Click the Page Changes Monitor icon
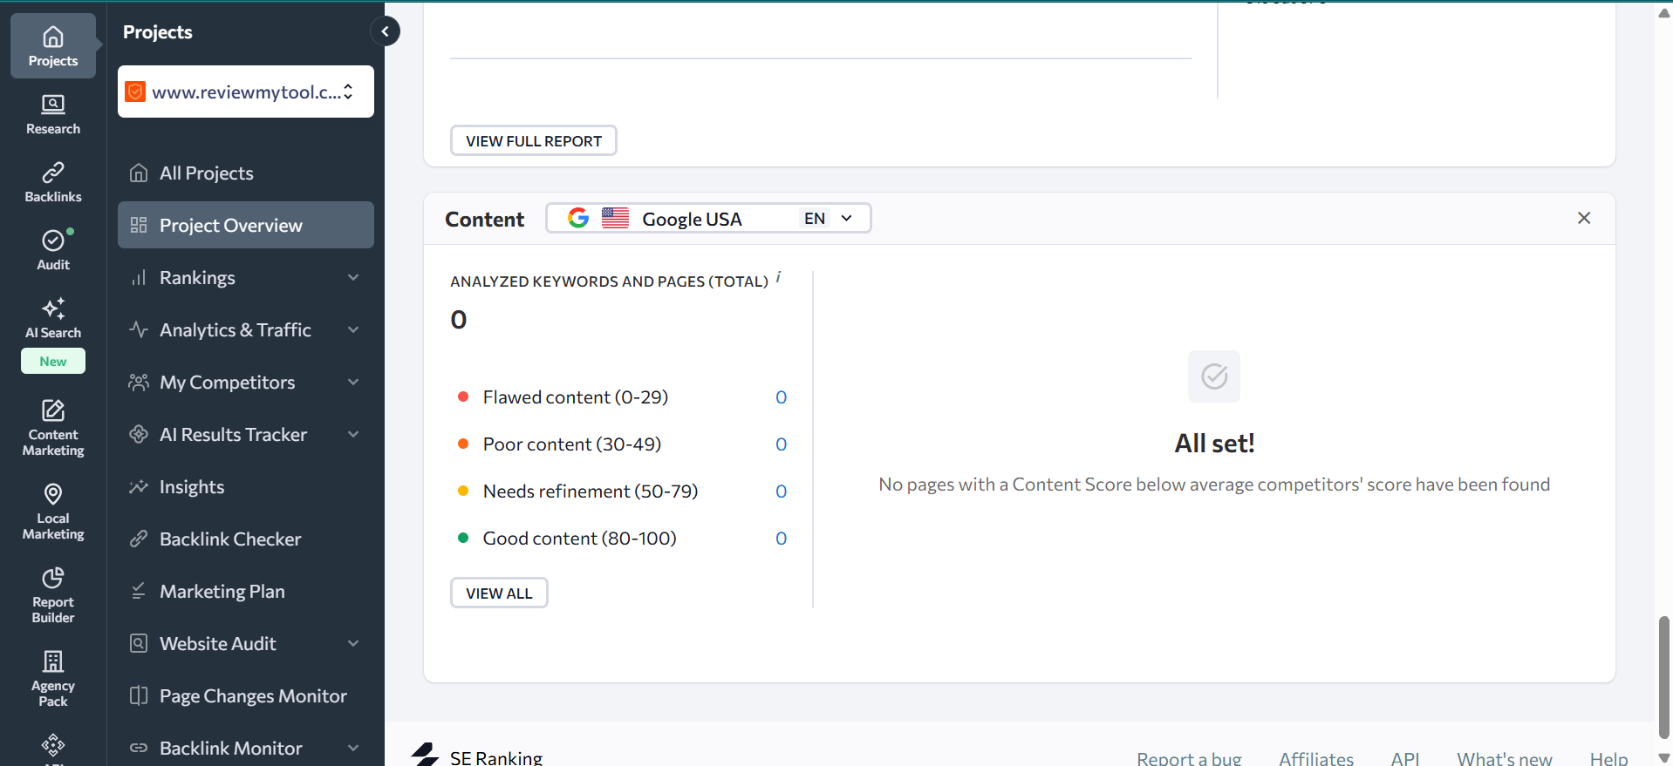Screen dimensions: 1673x766 click(x=139, y=695)
